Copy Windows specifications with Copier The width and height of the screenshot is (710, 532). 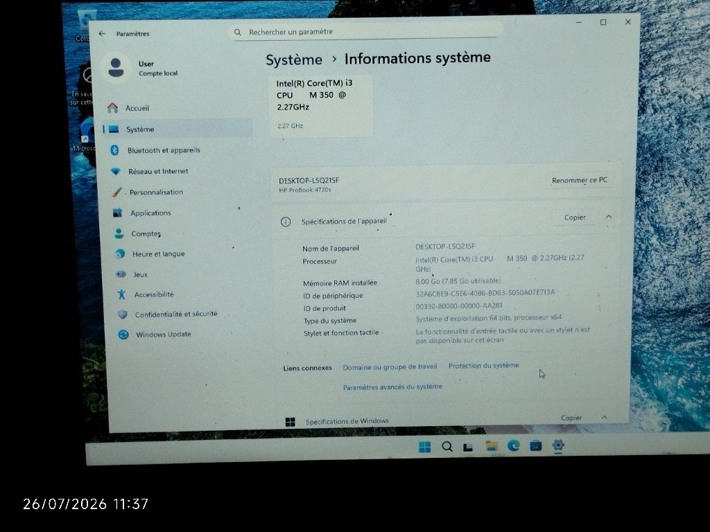coord(571,418)
